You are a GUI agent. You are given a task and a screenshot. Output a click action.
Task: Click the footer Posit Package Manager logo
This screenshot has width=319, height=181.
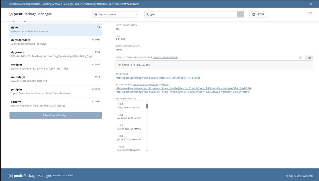point(30,176)
